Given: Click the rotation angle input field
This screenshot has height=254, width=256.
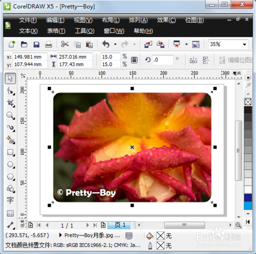Looking at the screenshot, I should 163,60.
